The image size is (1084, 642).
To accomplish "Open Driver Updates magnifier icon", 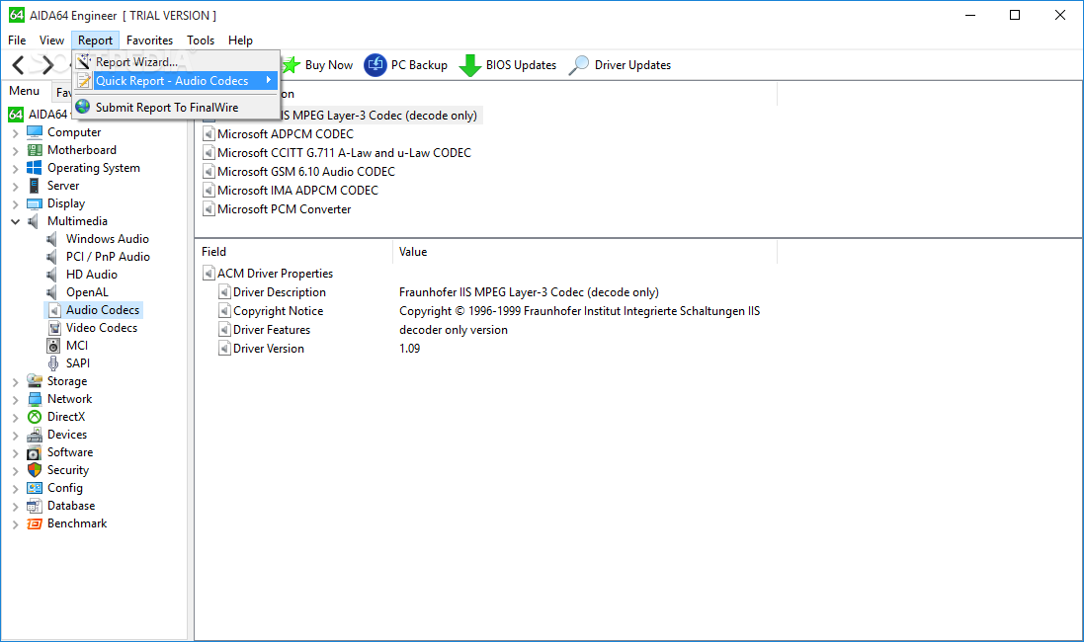I will pyautogui.click(x=579, y=65).
